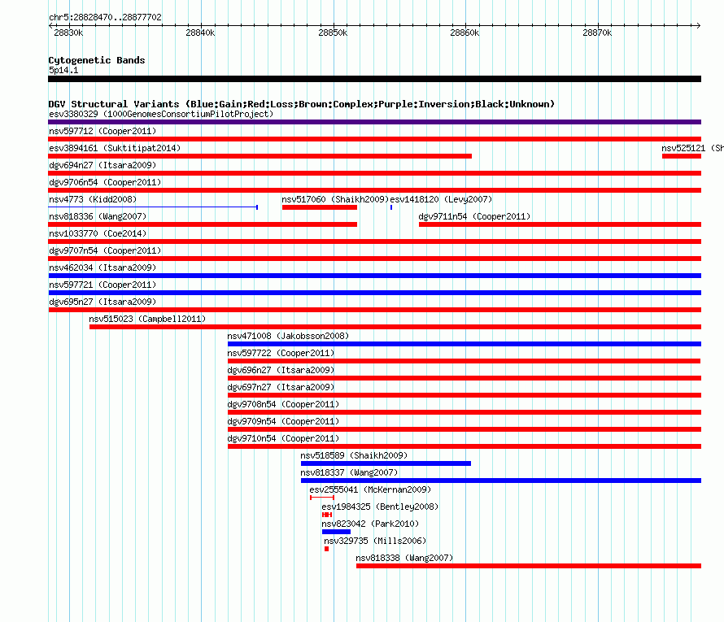
Task: Open nsv471008 (Jakobsson2008) label
Action: pos(288,336)
